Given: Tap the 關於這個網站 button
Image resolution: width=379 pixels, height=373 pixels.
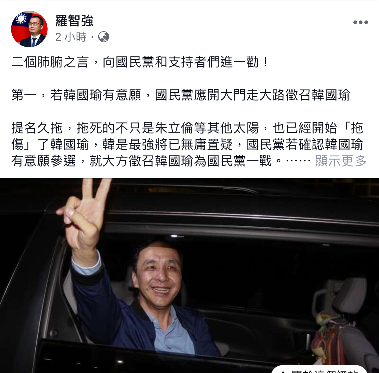Looking at the screenshot, I should tap(319, 369).
